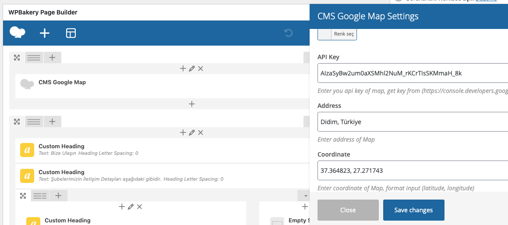Click the 'API Key' label

[328, 57]
